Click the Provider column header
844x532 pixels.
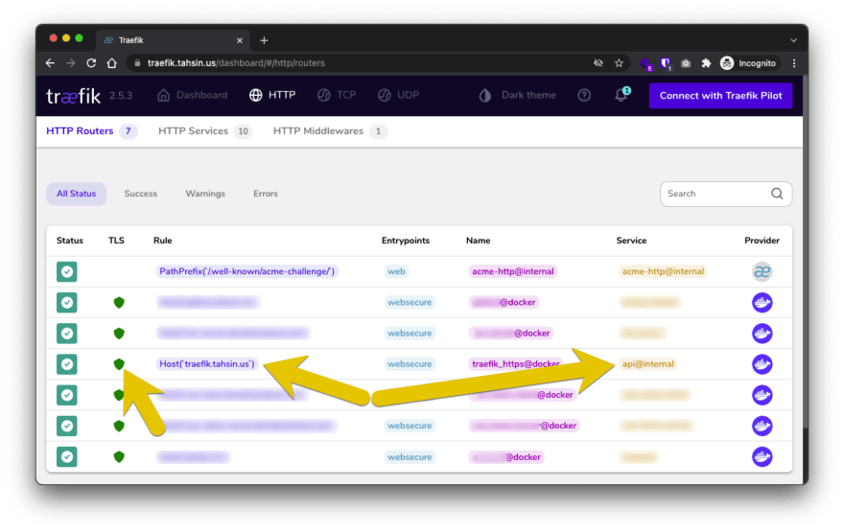pos(762,241)
